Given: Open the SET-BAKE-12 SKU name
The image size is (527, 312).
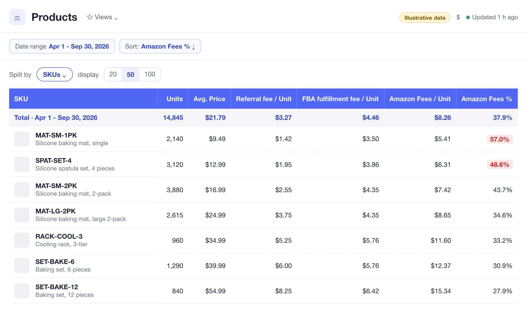Looking at the screenshot, I should (x=57, y=287).
